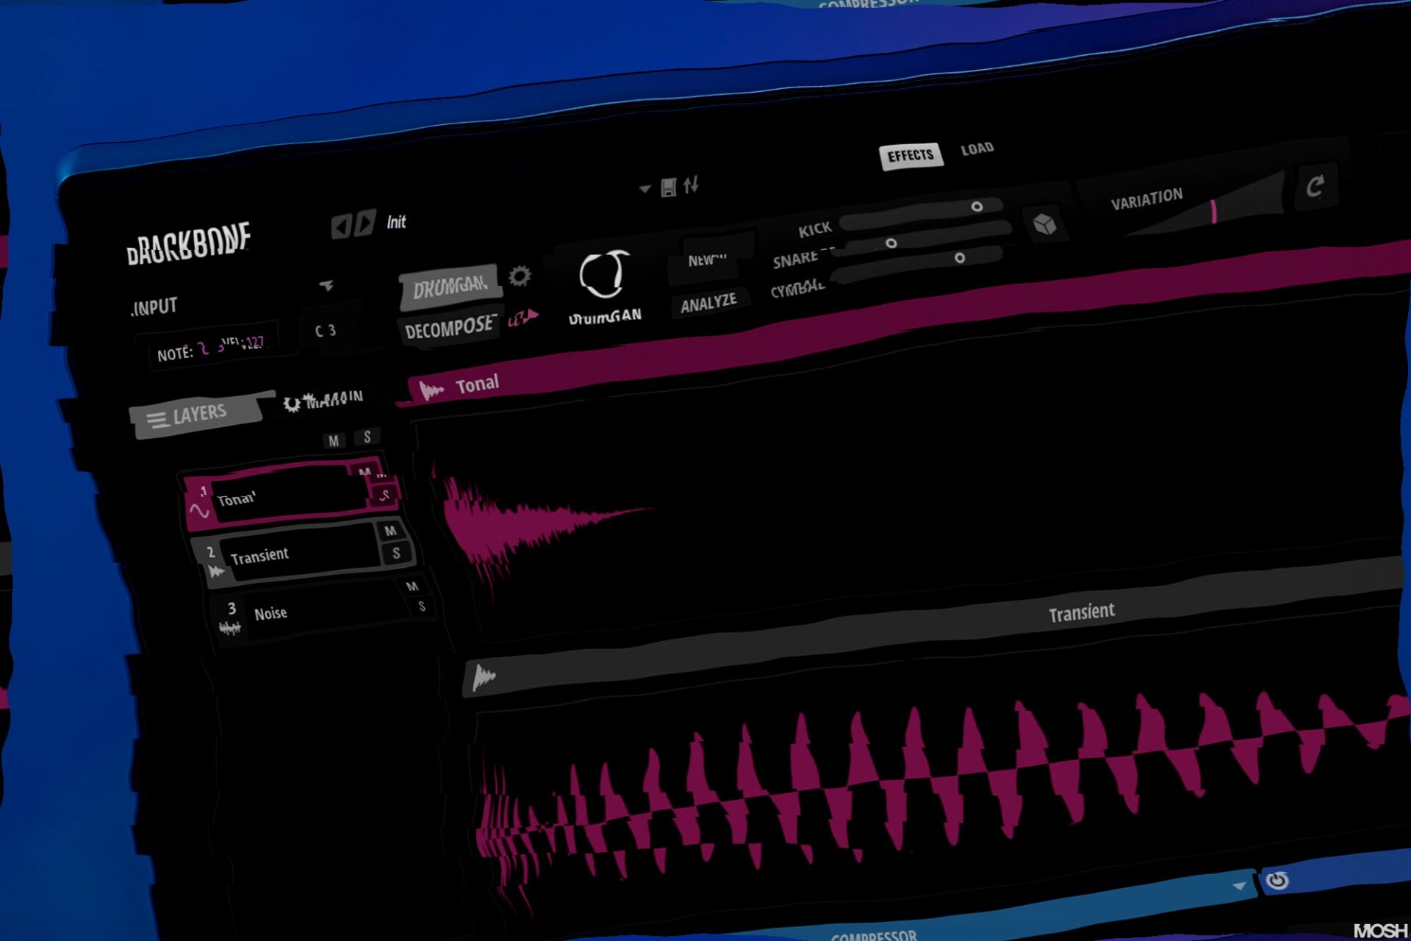
Task: Click the refresh variation arrow icon
Action: tap(1315, 186)
